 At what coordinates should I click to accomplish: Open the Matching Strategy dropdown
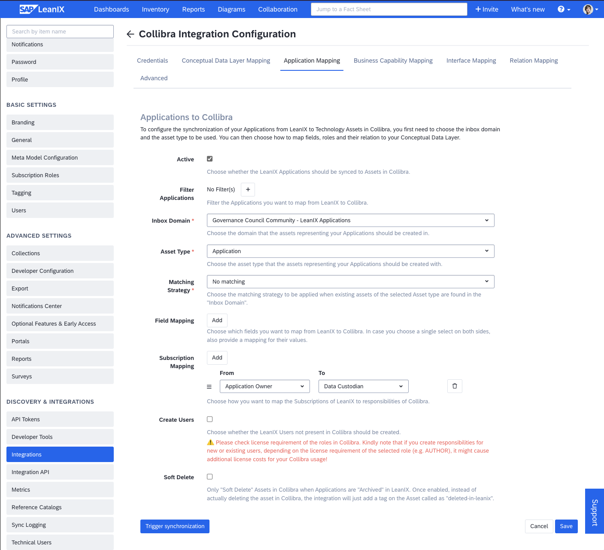coord(350,282)
